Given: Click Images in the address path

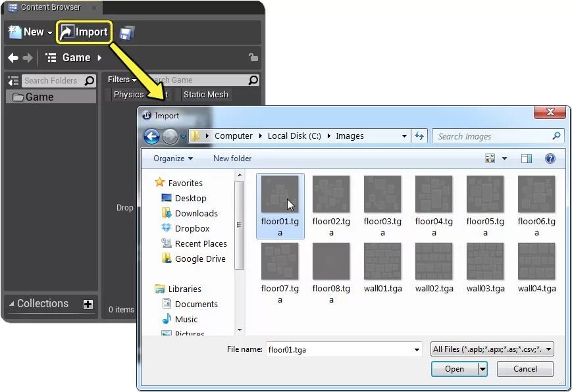Looking at the screenshot, I should (x=350, y=136).
